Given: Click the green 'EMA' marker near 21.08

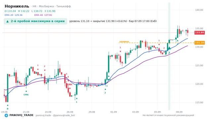Looking at the screenshot, I should (26, 95).
